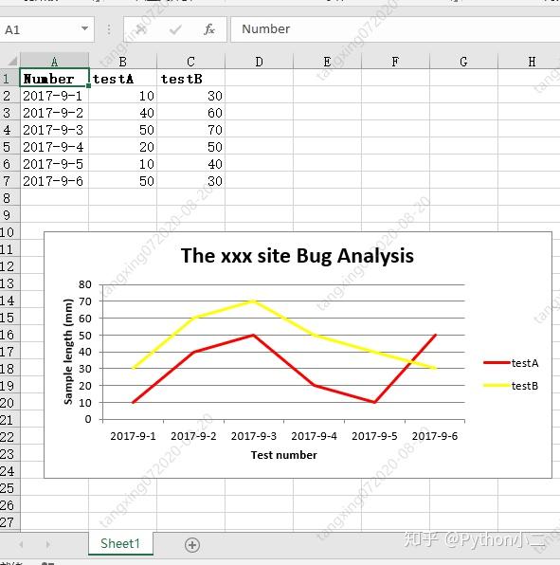
Task: Click testB value 40 in row 6
Action: [x=190, y=164]
